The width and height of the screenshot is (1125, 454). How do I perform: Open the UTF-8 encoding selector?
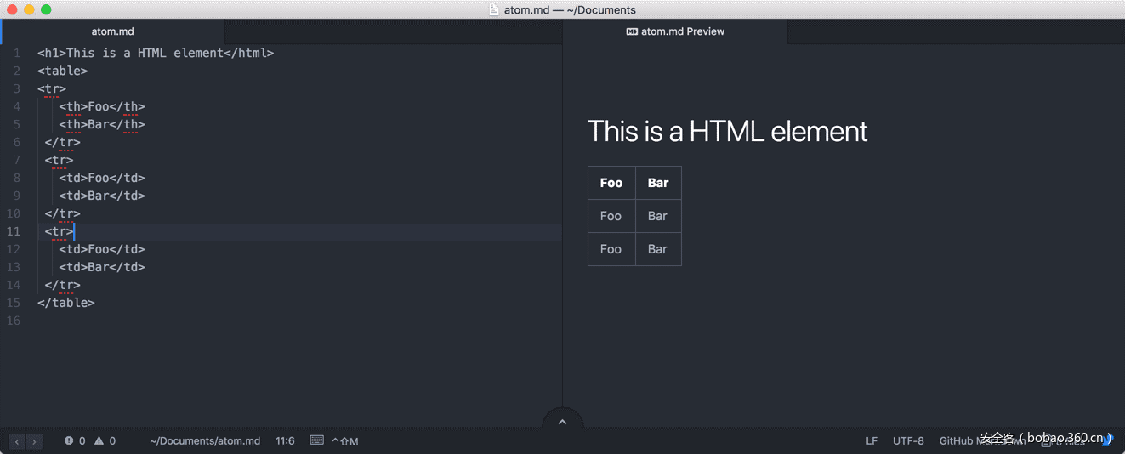[x=908, y=441]
